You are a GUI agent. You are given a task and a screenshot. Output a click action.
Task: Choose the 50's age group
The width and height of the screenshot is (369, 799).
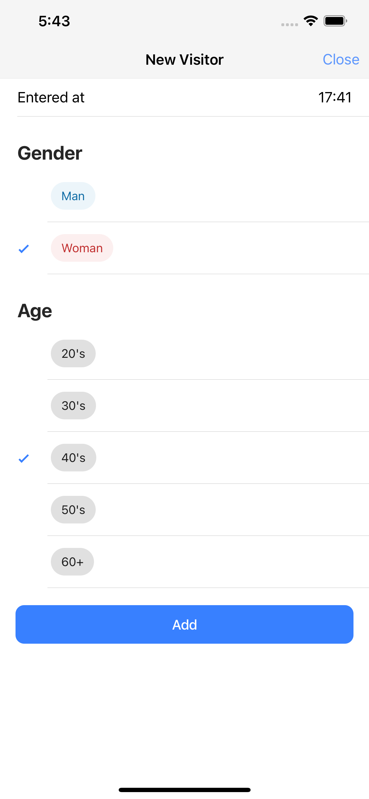tap(73, 510)
